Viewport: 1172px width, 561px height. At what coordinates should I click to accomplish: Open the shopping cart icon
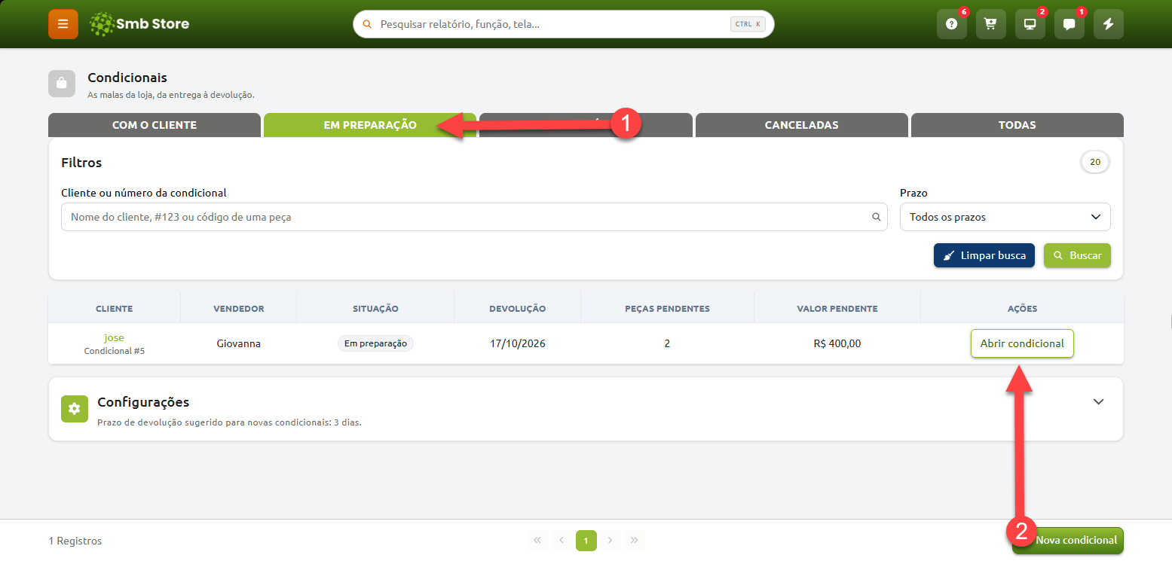[991, 24]
